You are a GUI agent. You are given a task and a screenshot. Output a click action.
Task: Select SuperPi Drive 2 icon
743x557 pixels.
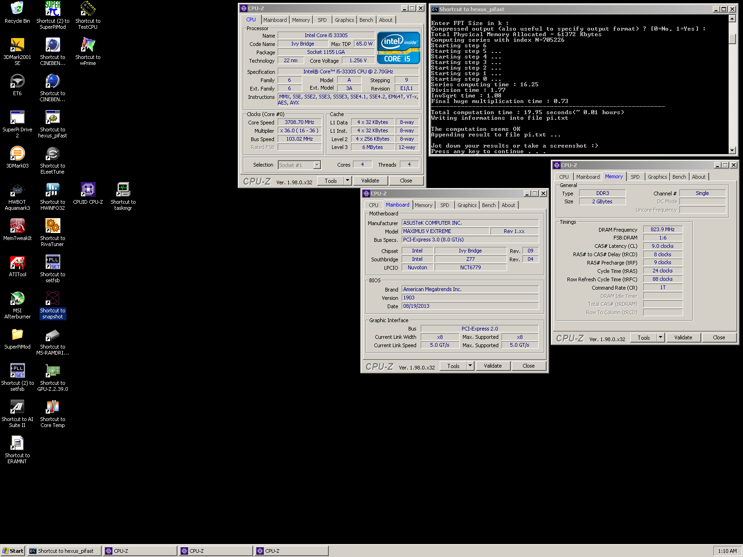(17, 123)
